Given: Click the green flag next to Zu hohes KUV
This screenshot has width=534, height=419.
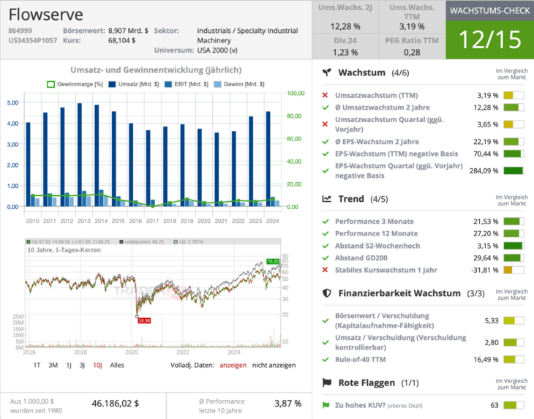Looking at the screenshot, I should click(326, 405).
